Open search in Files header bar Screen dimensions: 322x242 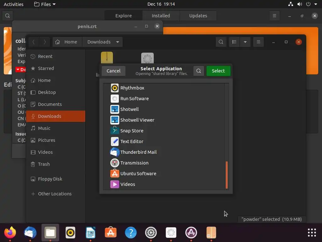point(221,42)
